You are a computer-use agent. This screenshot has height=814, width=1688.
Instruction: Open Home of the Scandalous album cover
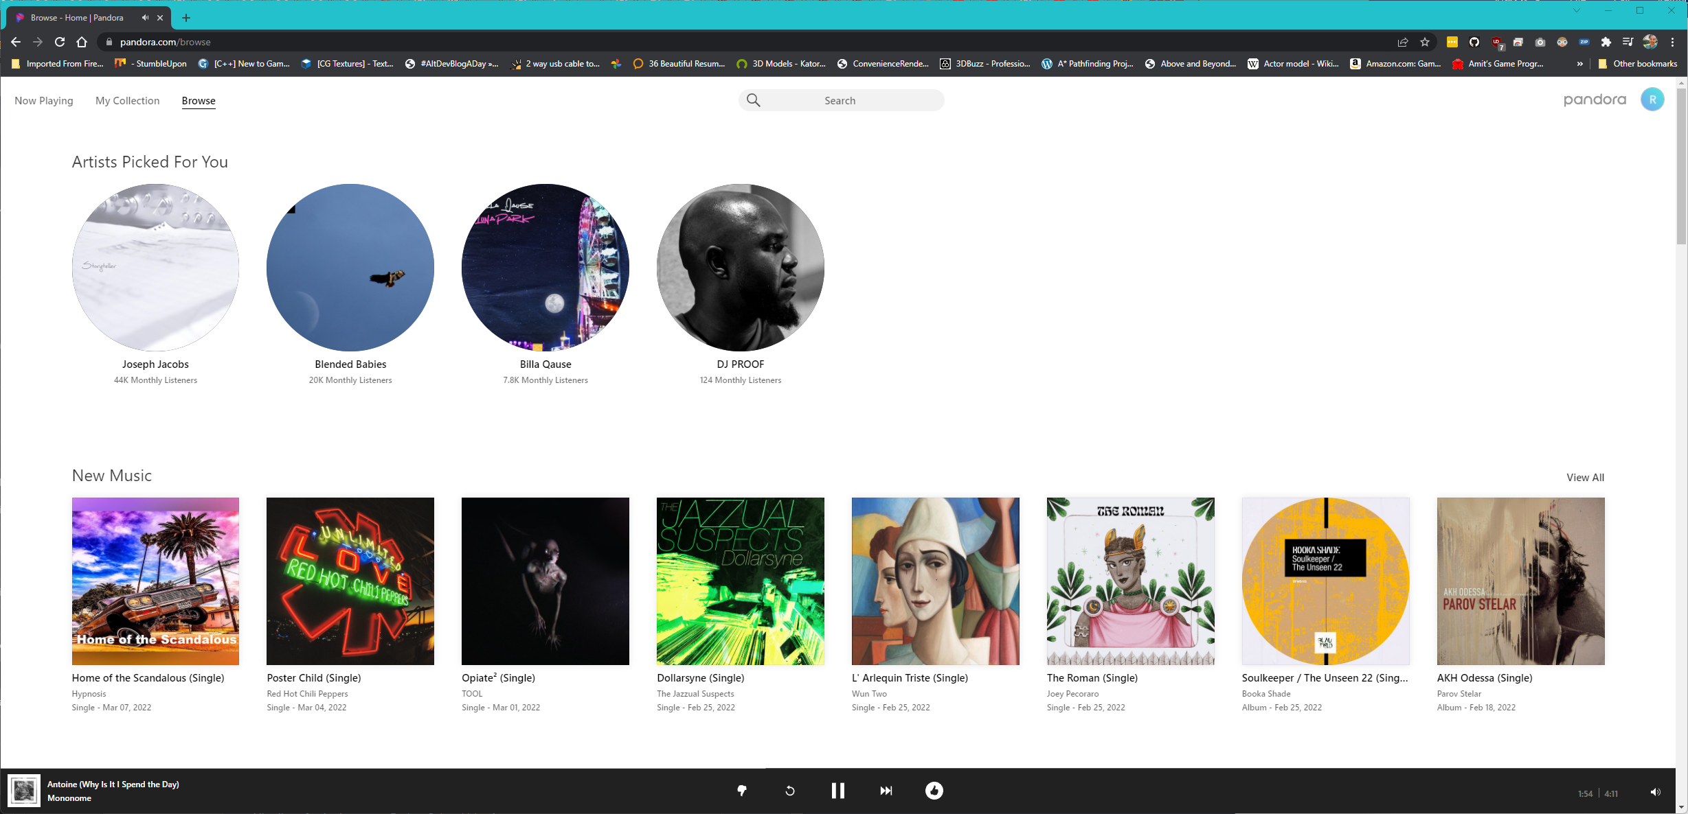(155, 581)
